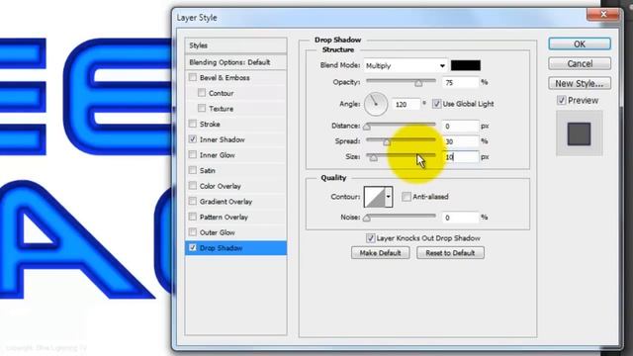Enable the Color Overlay checkbox
The width and height of the screenshot is (633, 356).
click(193, 186)
